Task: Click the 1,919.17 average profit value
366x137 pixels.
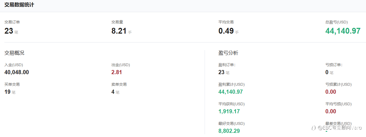Action: (x=229, y=111)
